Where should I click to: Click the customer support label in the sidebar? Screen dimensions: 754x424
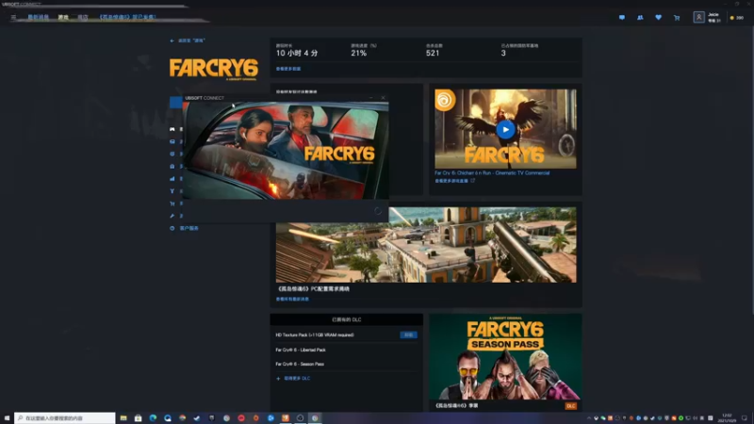[x=189, y=228]
